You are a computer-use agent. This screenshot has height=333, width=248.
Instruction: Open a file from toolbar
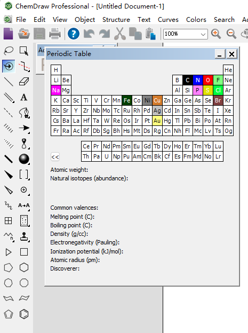tap(24, 34)
